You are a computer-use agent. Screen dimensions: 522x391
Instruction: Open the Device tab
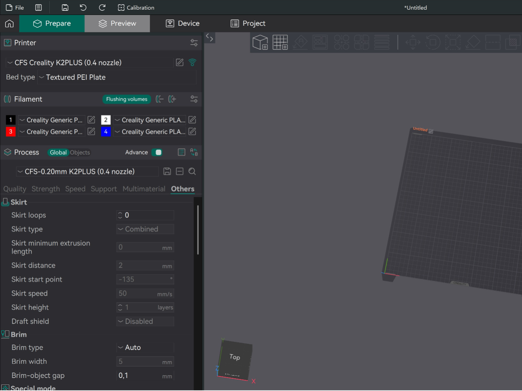click(x=183, y=23)
